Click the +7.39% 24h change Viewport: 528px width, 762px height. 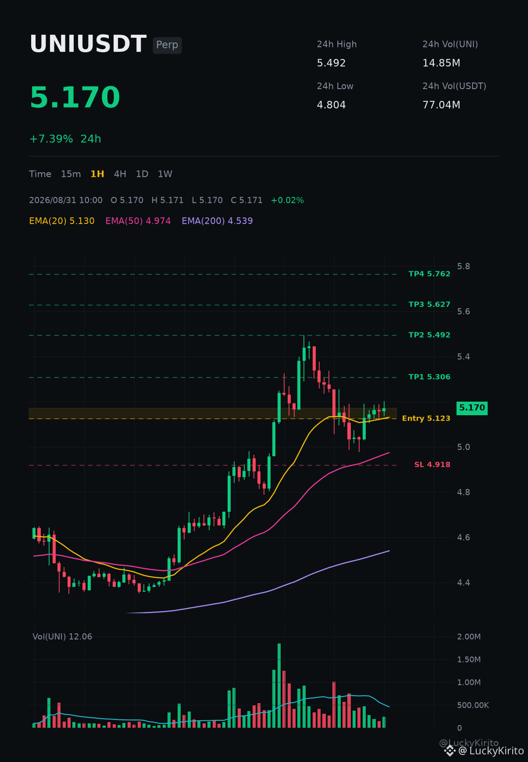click(x=65, y=139)
